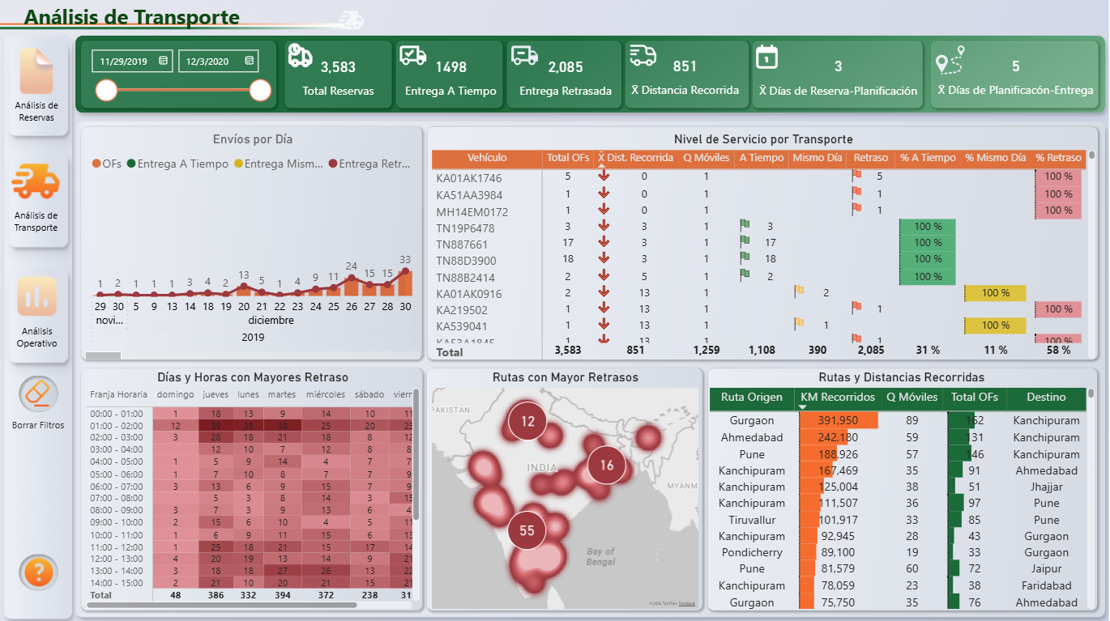This screenshot has width=1110, height=621.
Task: Click the start date field 11/29/2019
Action: point(132,61)
